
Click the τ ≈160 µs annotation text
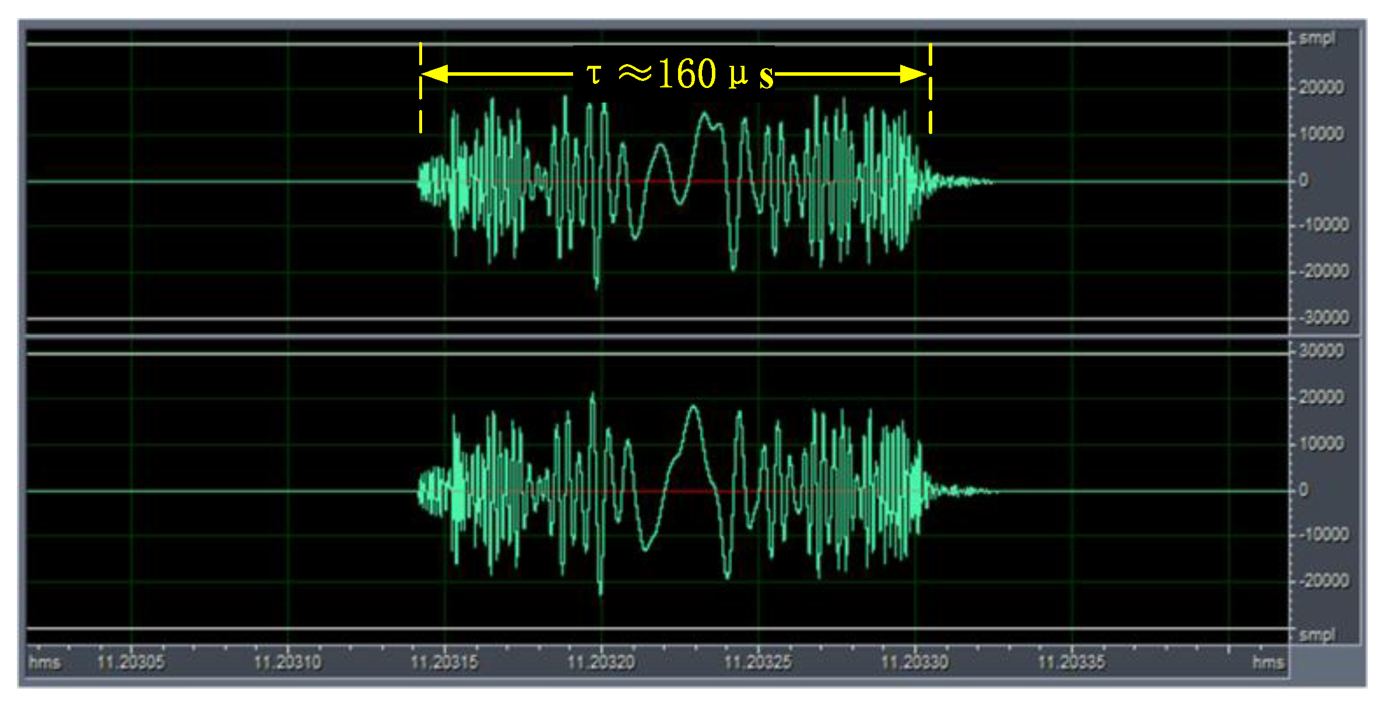(679, 75)
